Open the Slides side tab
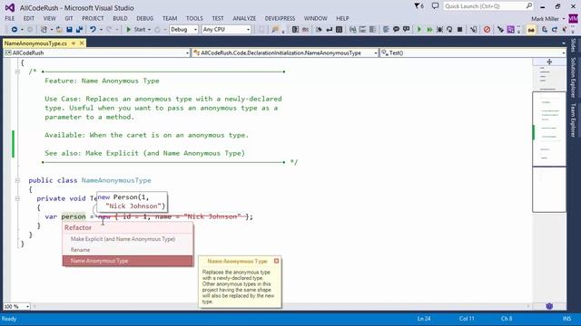The height and width of the screenshot is (326, 581). click(x=573, y=45)
